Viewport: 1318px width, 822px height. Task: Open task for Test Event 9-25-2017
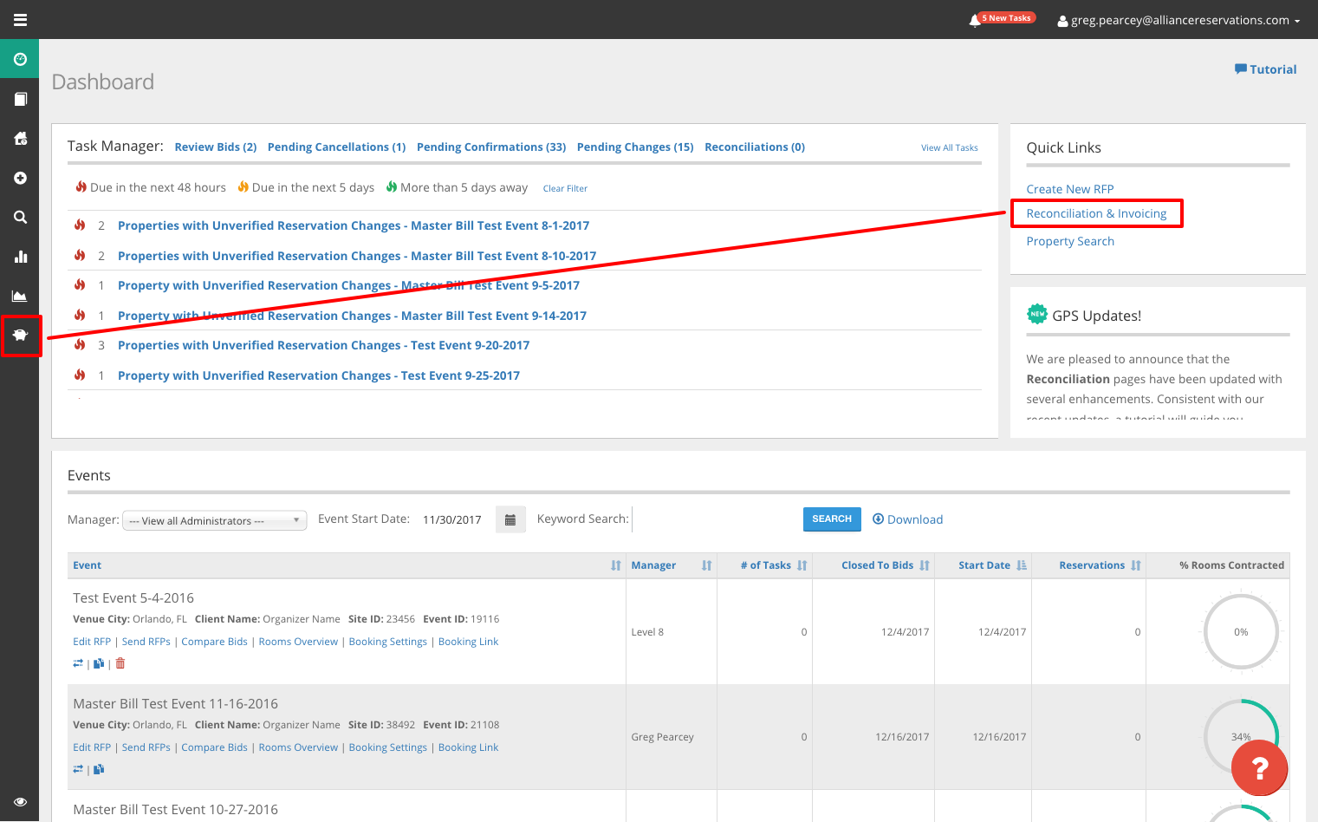(x=319, y=375)
